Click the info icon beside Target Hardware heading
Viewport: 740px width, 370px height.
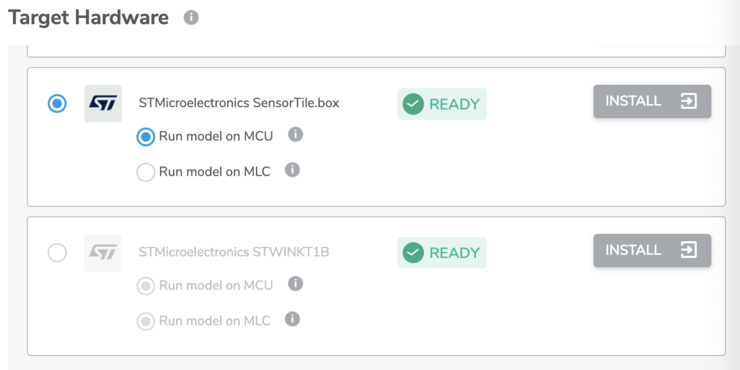191,17
